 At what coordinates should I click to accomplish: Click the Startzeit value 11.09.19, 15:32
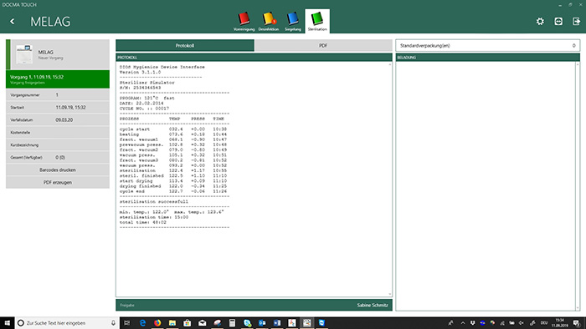point(70,108)
